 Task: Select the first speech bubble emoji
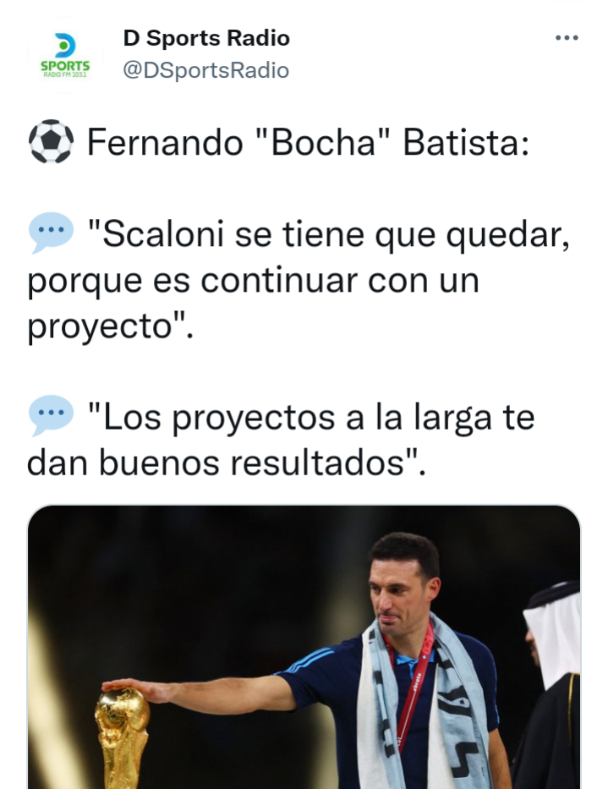point(51,233)
